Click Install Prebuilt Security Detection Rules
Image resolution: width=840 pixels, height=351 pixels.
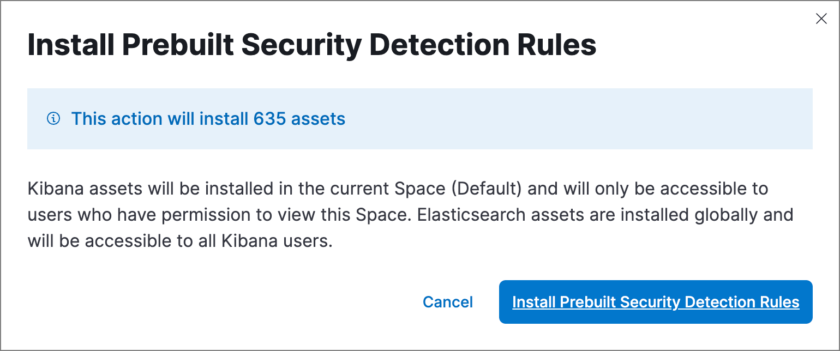pyautogui.click(x=655, y=302)
